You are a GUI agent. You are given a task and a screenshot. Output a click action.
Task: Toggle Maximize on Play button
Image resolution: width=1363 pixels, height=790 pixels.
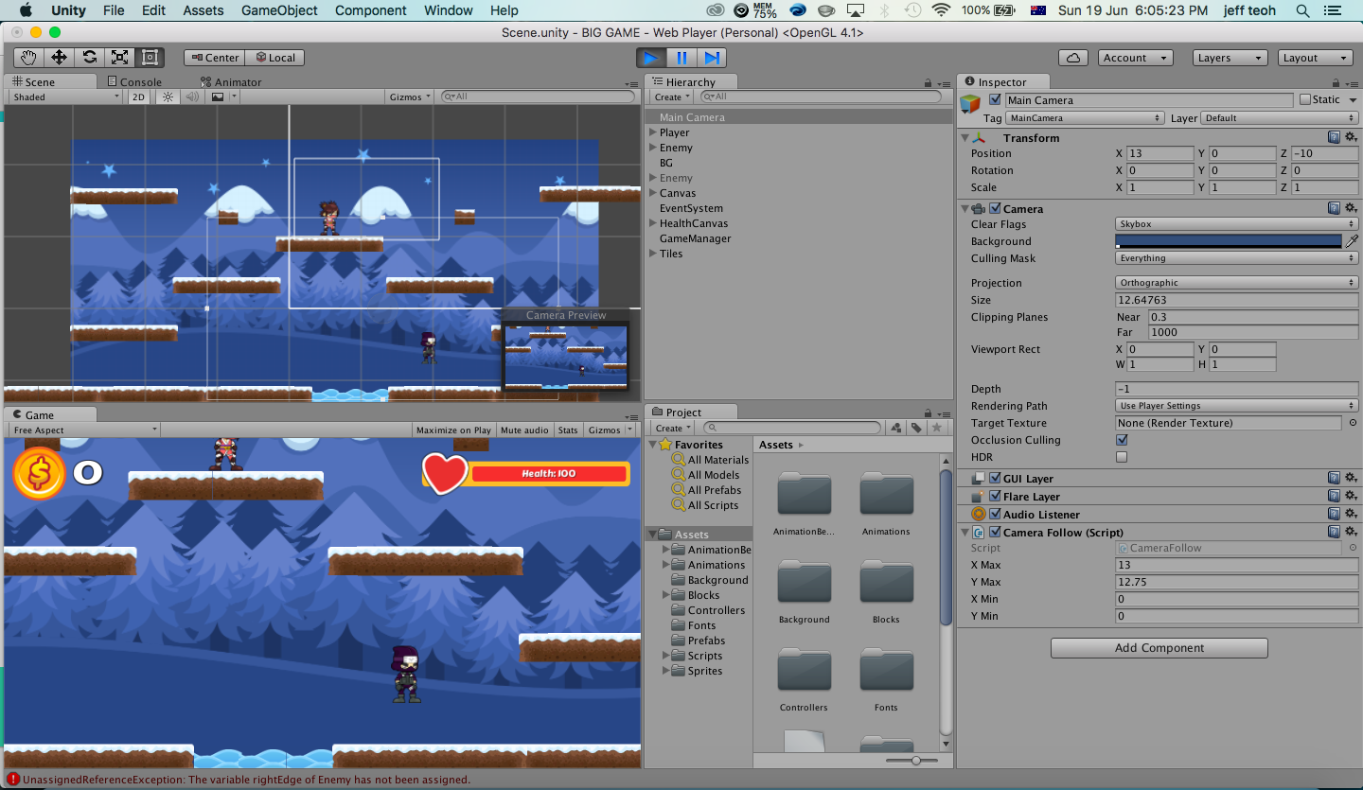coord(454,430)
